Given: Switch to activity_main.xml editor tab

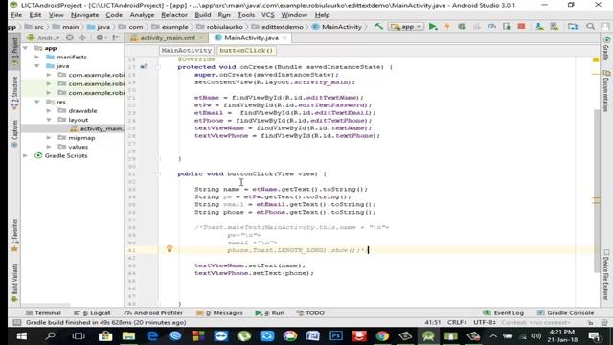Looking at the screenshot, I should [167, 38].
